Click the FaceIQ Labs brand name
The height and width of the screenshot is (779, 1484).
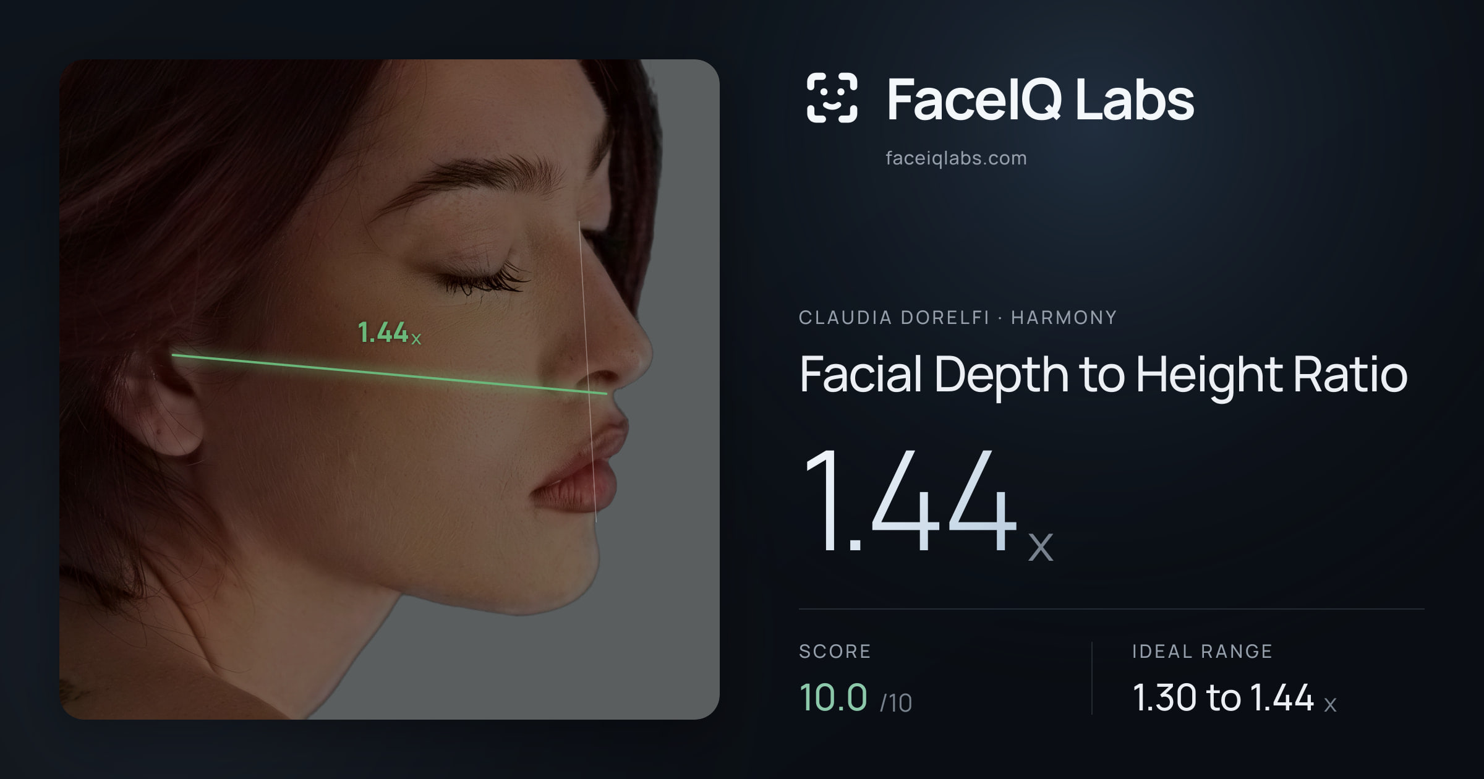[x=1040, y=99]
